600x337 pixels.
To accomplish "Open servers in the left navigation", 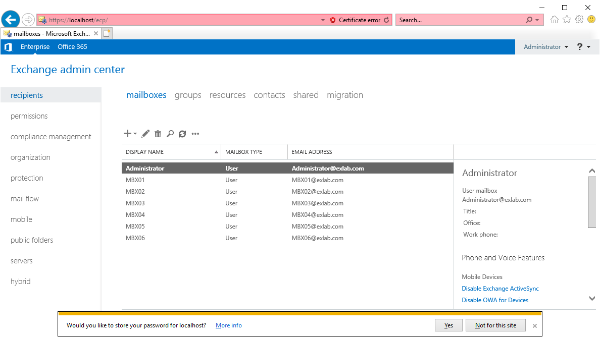I will point(21,261).
